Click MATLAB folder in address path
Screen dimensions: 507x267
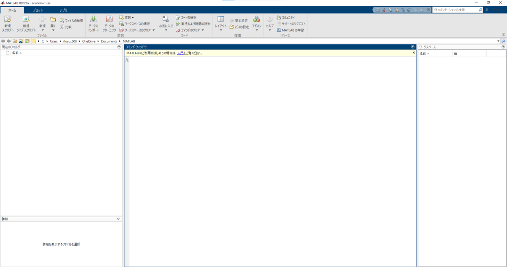(129, 41)
